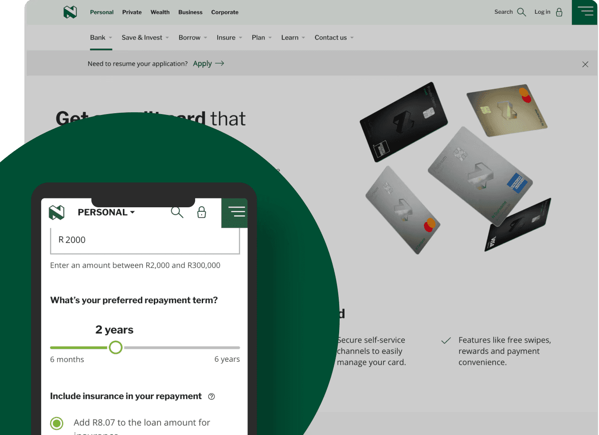Screen dimensions: 599x435
Task: Open the desktop Search magnifier icon
Action: coord(521,12)
